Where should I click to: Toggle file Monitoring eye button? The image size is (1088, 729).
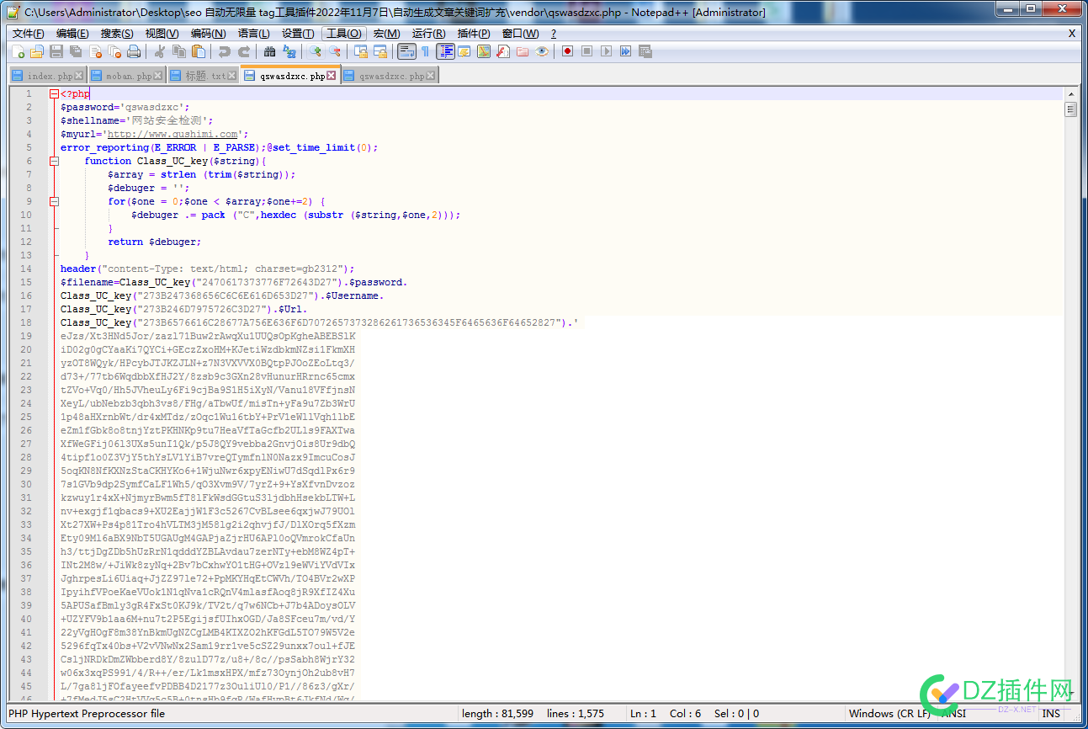coord(542,51)
